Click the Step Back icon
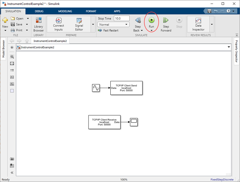The height and width of the screenshot is (182, 240). pyautogui.click(x=138, y=20)
